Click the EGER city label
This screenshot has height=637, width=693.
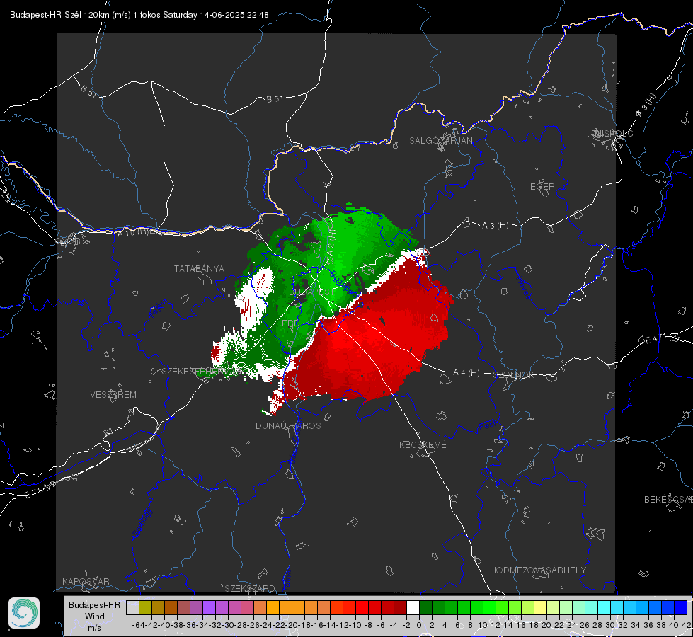[542, 187]
